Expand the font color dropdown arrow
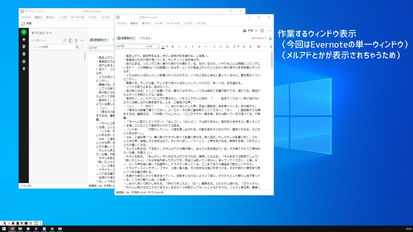The image size is (413, 232). point(167,46)
